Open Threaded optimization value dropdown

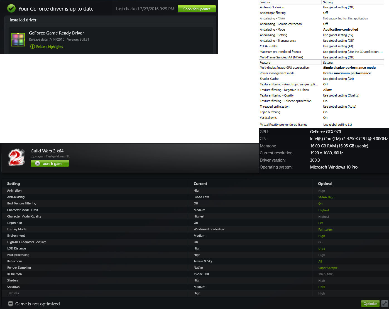click(x=339, y=107)
